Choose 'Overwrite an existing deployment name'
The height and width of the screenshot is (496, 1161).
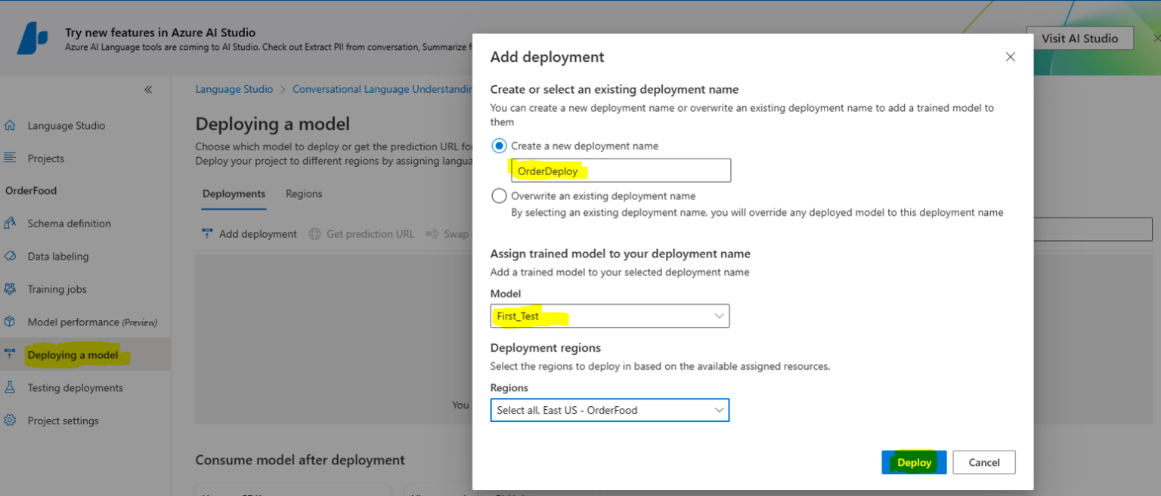click(498, 196)
